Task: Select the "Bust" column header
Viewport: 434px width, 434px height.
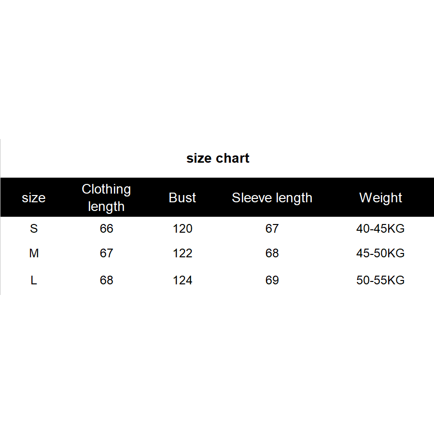Action: (182, 198)
